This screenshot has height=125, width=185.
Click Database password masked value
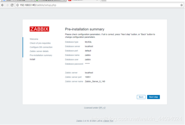tap(87, 64)
